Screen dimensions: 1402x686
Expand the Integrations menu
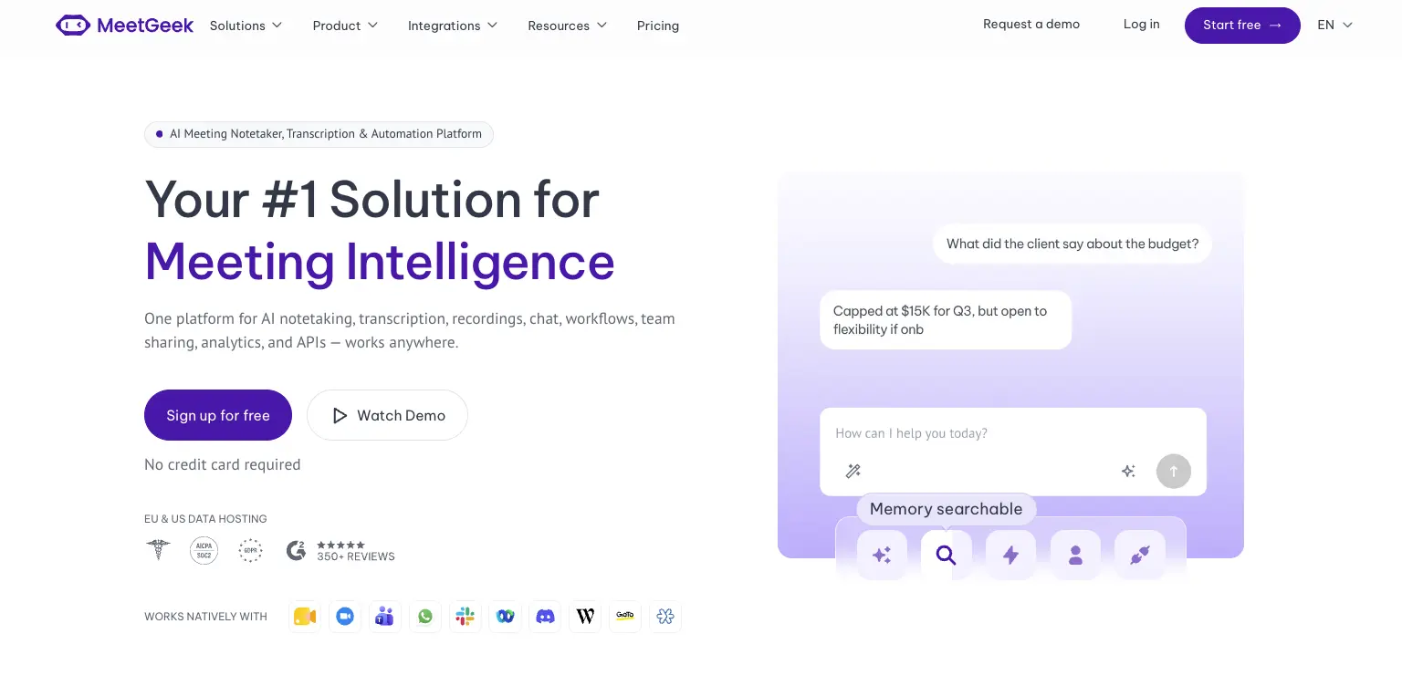(453, 26)
